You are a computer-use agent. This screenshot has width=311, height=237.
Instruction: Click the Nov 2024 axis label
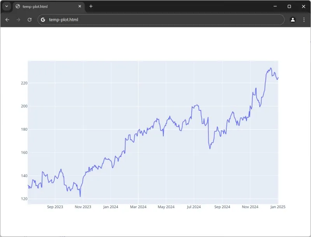click(250, 207)
